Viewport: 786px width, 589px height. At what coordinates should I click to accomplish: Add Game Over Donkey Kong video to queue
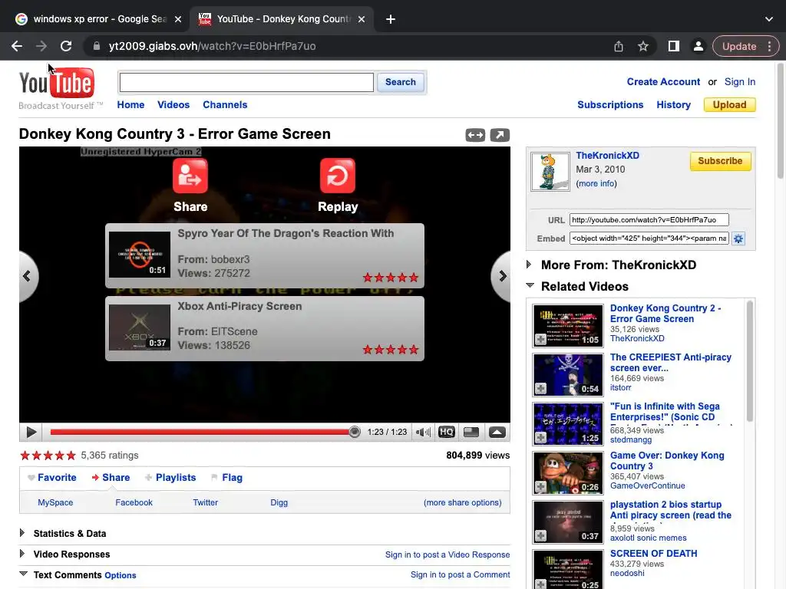tap(540, 487)
